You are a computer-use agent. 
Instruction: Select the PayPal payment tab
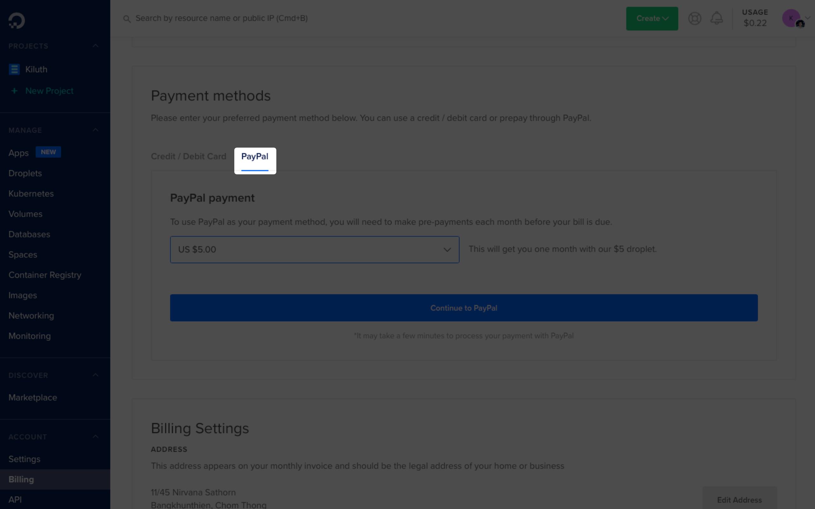[x=255, y=156]
